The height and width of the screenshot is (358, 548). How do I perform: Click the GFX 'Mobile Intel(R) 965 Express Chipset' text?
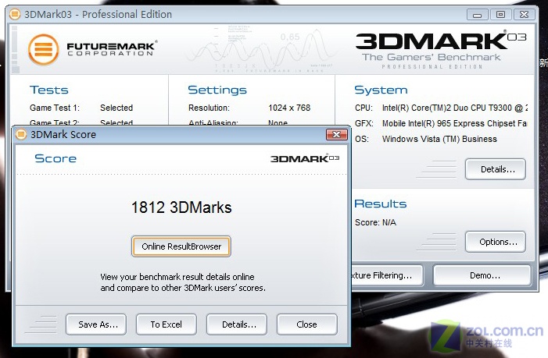coord(454,123)
